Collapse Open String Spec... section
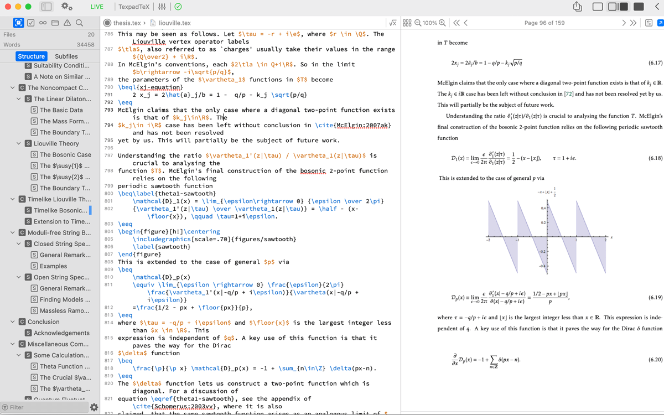This screenshot has width=664, height=415. click(x=19, y=277)
